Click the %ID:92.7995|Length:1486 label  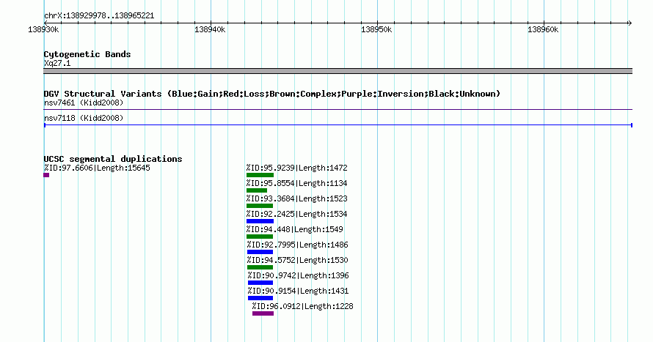(x=297, y=245)
